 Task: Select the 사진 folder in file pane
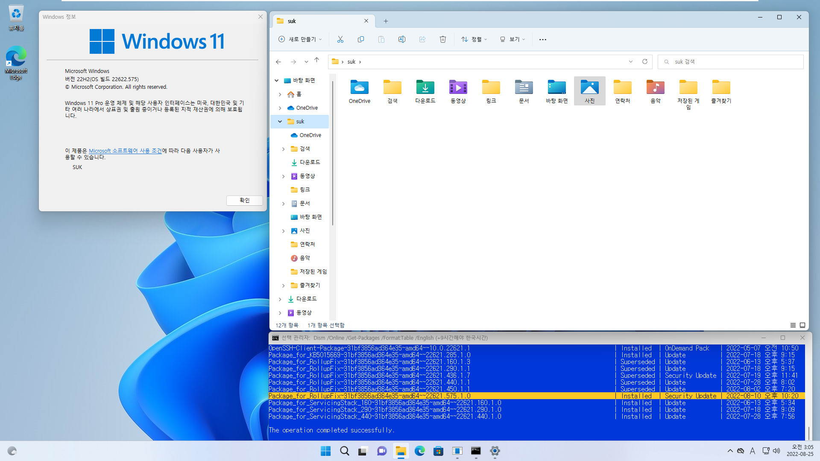(589, 91)
